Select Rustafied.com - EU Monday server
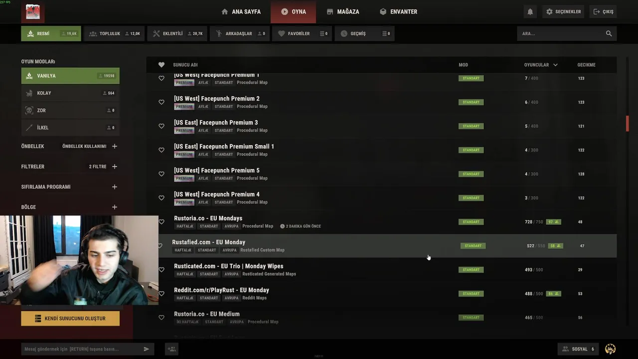 (387, 246)
